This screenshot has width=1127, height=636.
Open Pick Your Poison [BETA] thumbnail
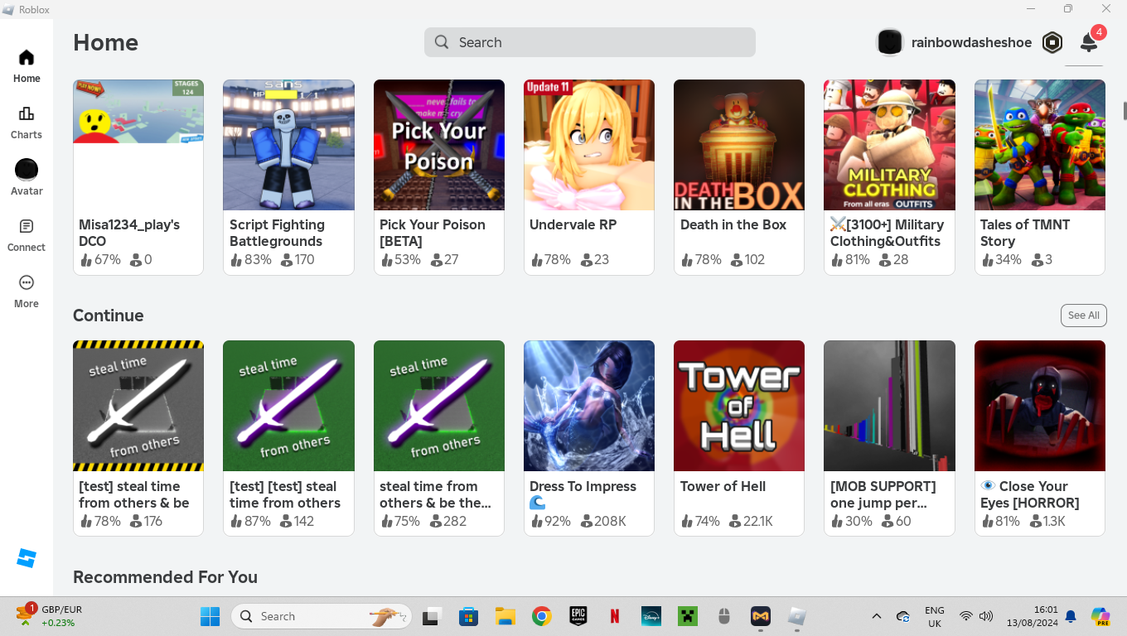click(439, 145)
